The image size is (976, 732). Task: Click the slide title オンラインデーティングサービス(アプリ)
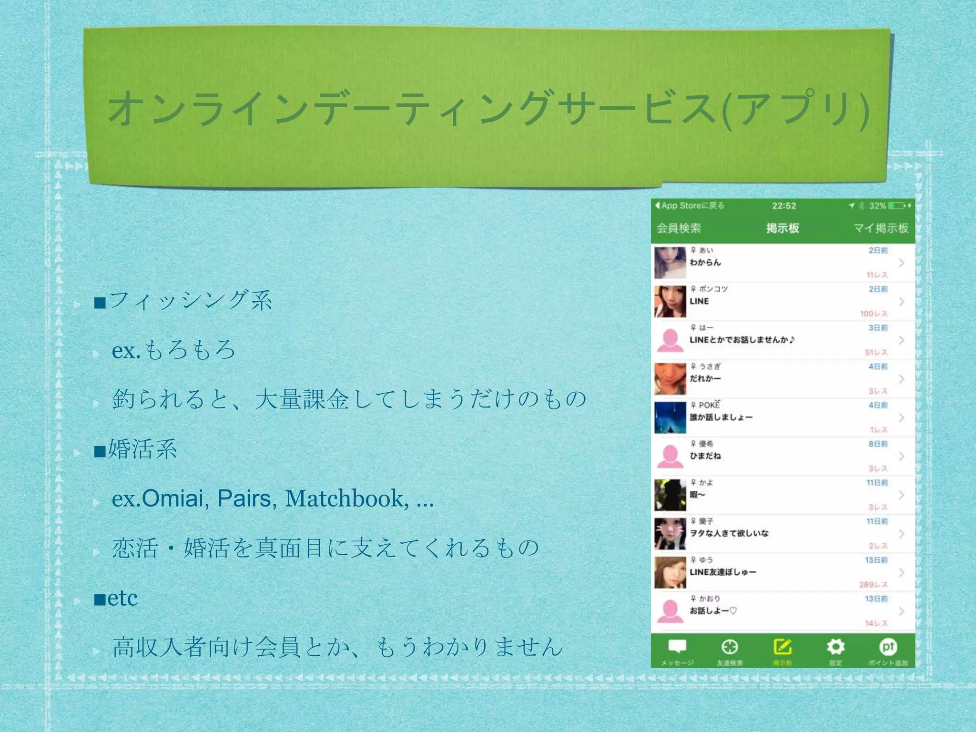pyautogui.click(x=489, y=109)
